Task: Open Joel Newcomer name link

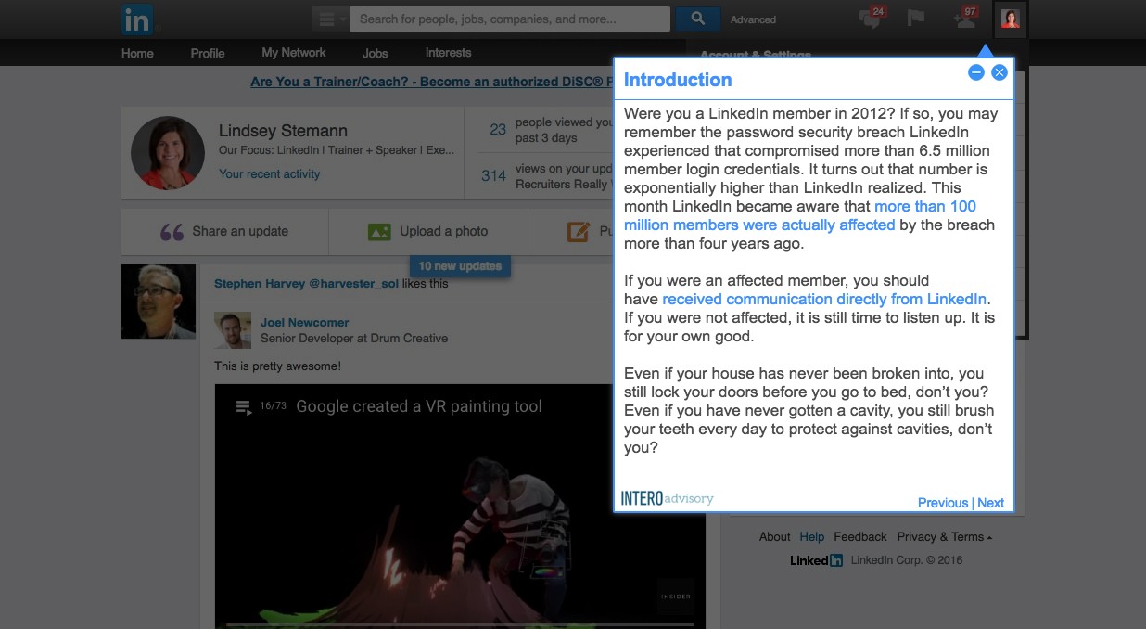Action: click(305, 323)
